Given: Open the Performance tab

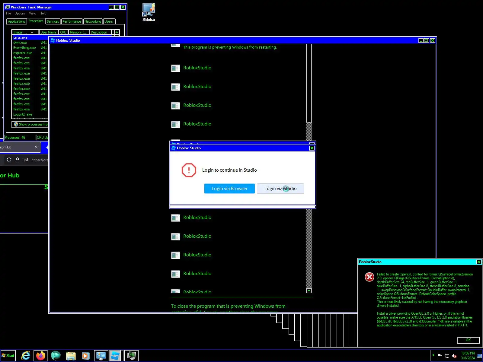Looking at the screenshot, I should click(72, 21).
